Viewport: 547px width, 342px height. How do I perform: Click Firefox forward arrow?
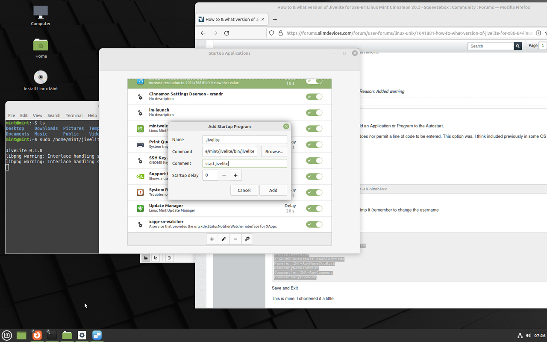215,33
